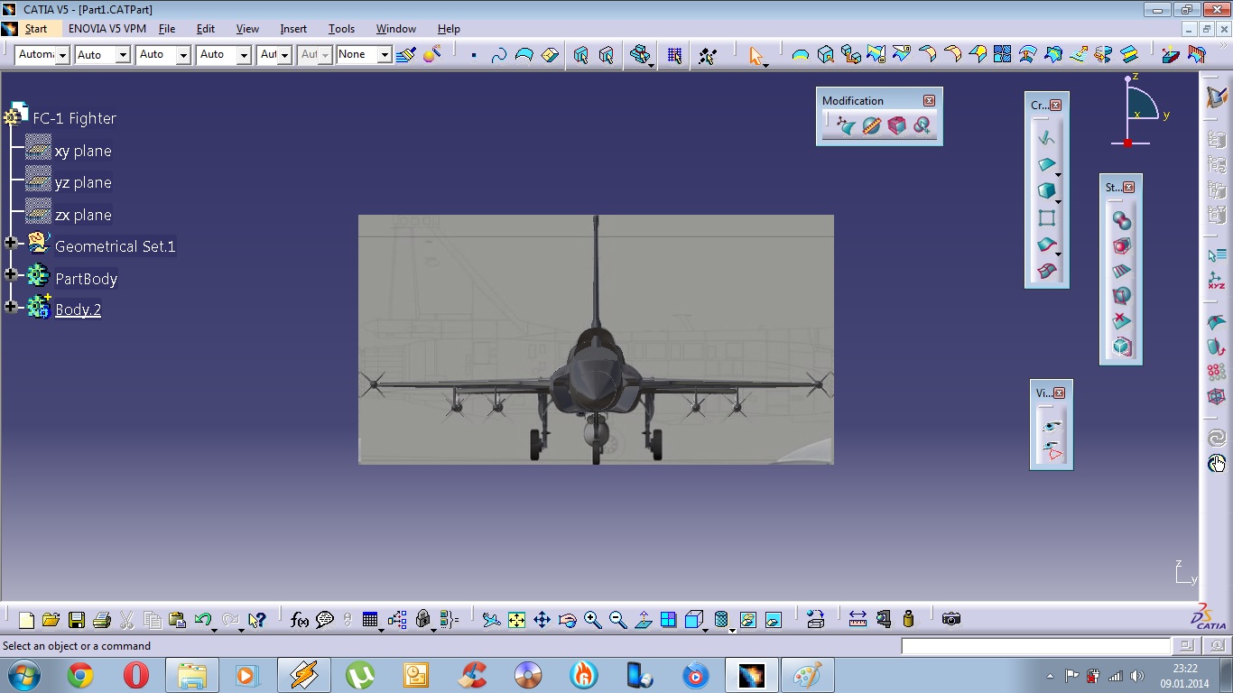Click the Zoom Out magnifier

pos(617,620)
